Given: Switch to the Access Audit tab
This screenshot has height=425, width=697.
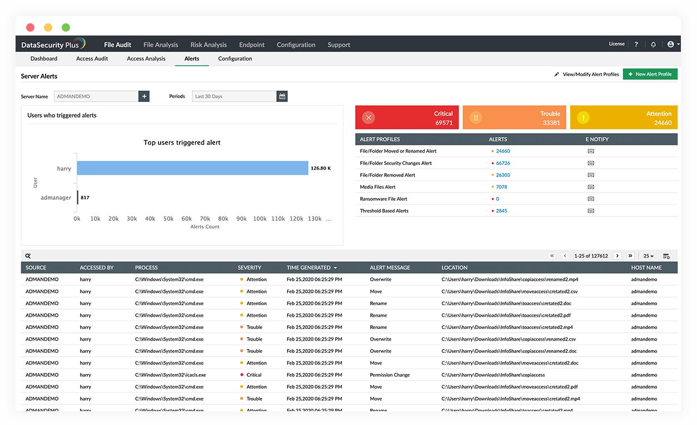Looking at the screenshot, I should [92, 59].
